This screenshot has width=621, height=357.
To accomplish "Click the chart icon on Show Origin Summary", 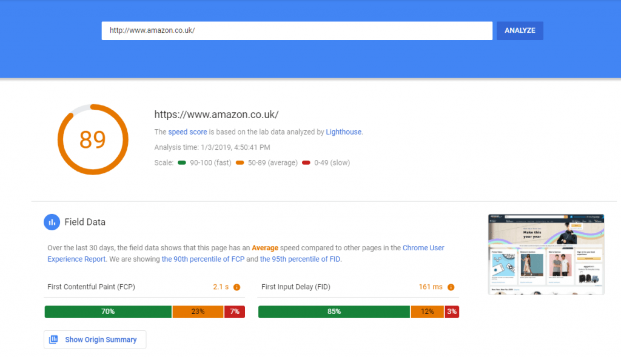I will (55, 339).
